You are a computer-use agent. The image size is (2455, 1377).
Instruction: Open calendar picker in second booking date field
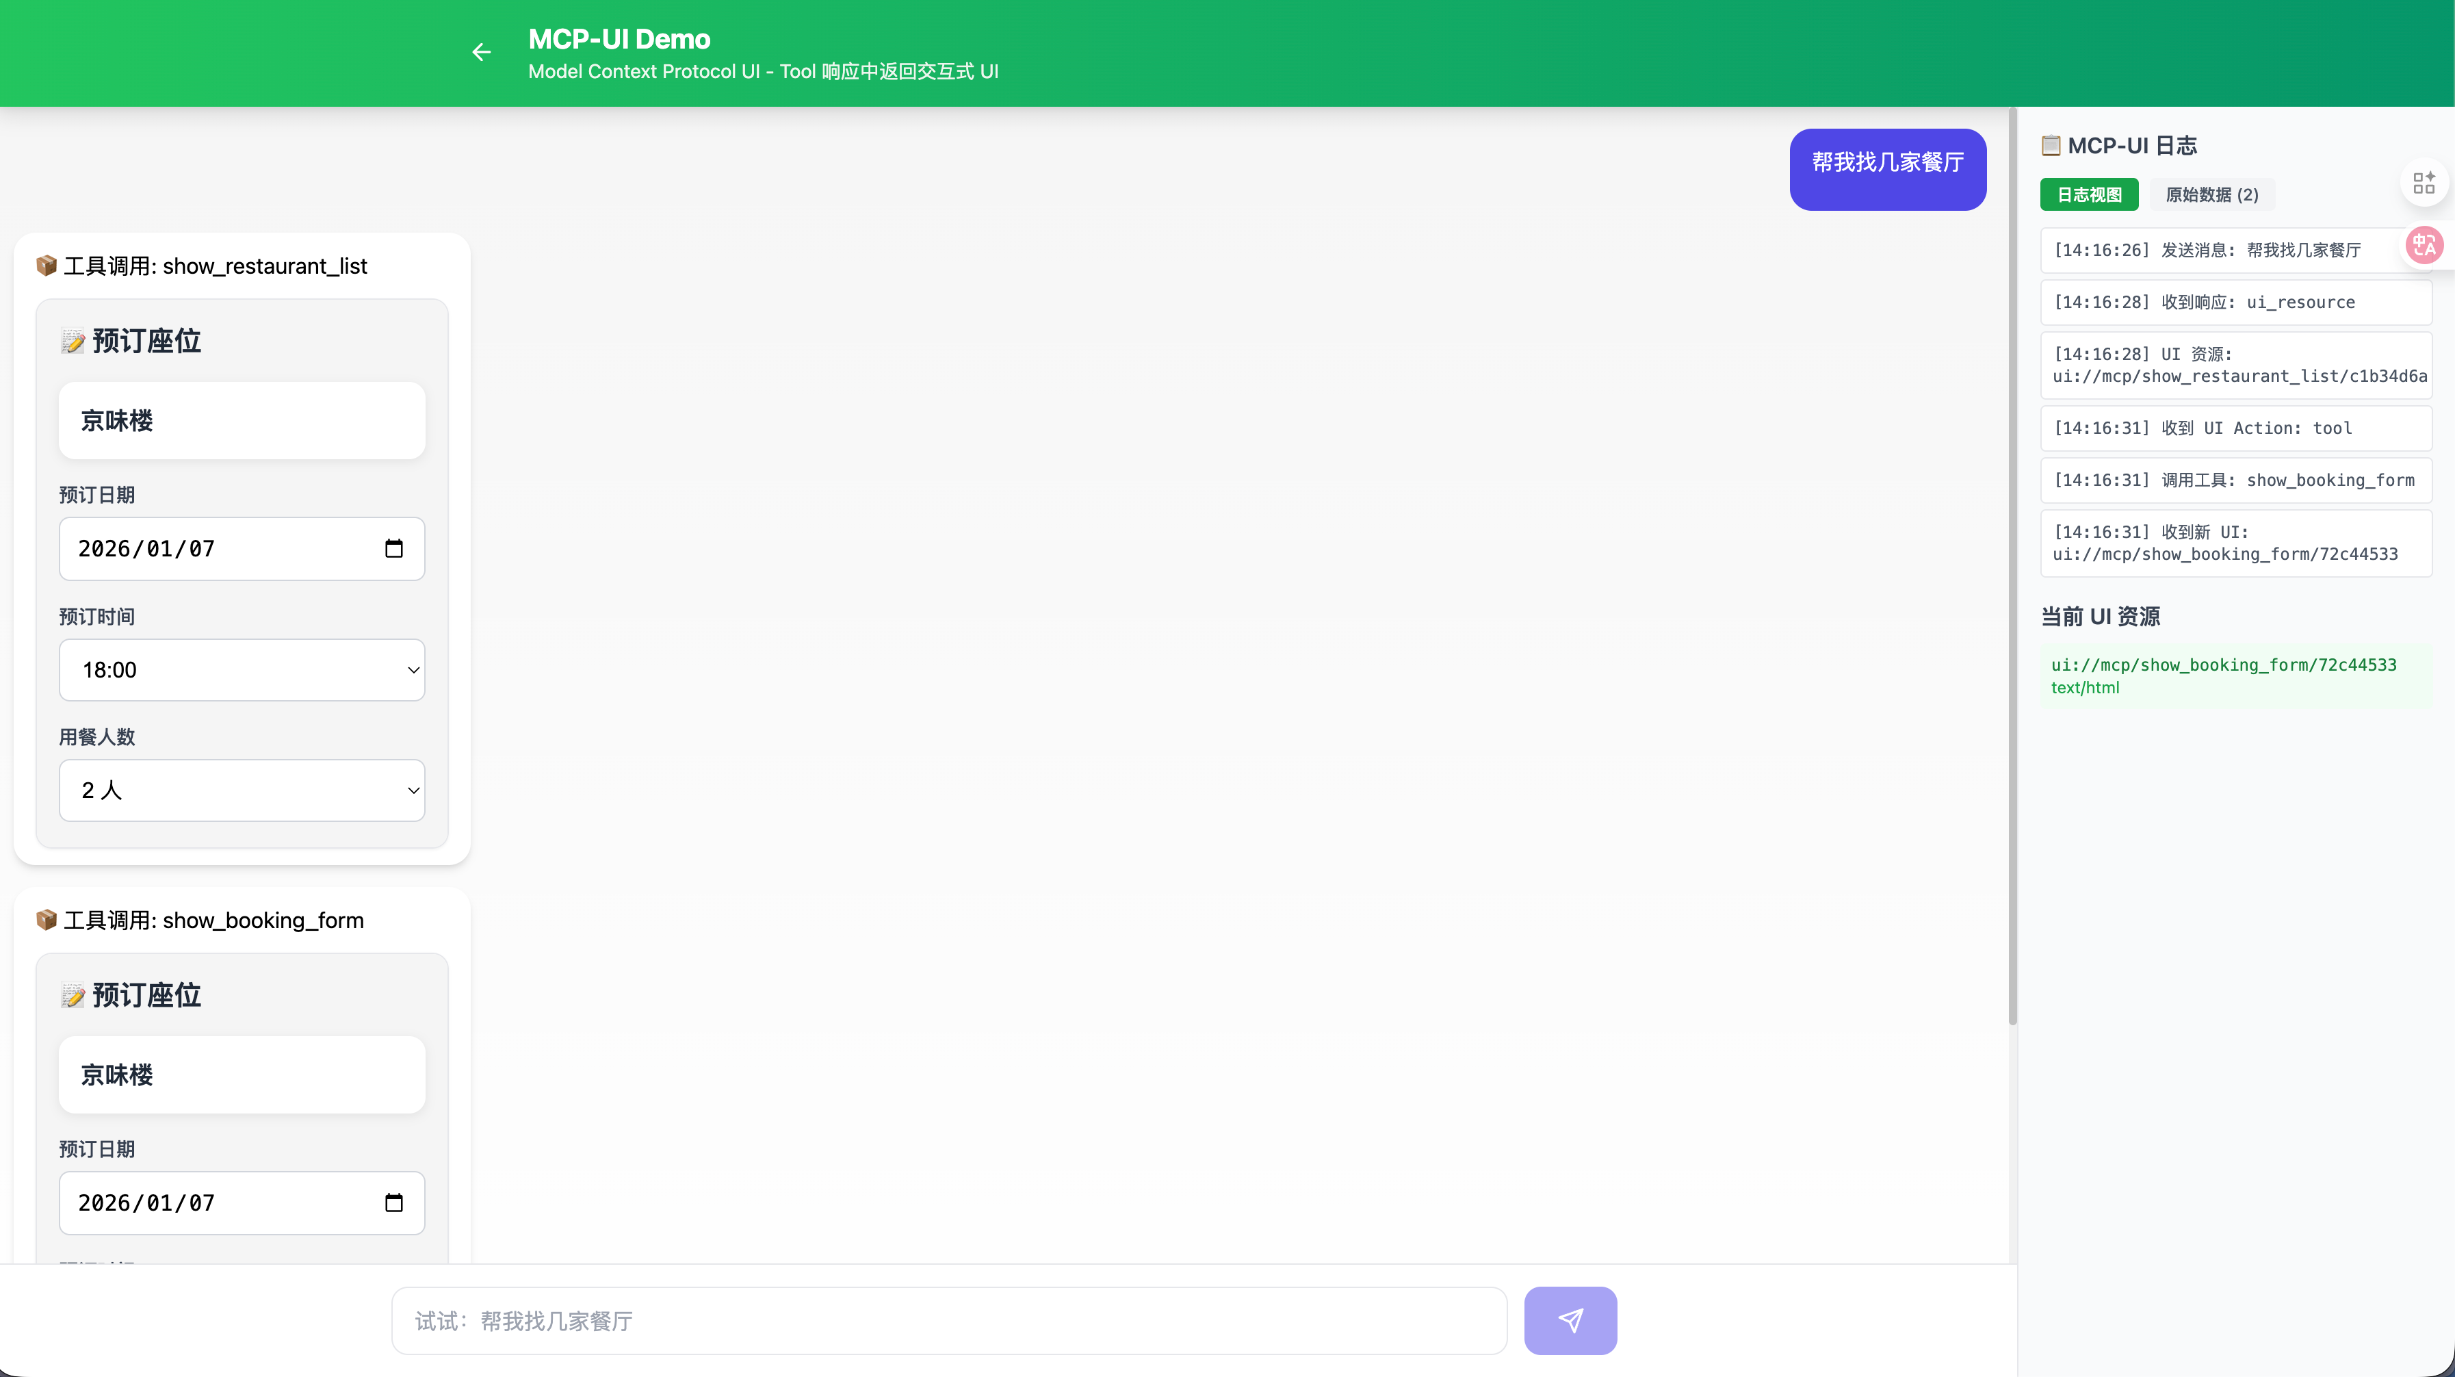[x=393, y=1202]
